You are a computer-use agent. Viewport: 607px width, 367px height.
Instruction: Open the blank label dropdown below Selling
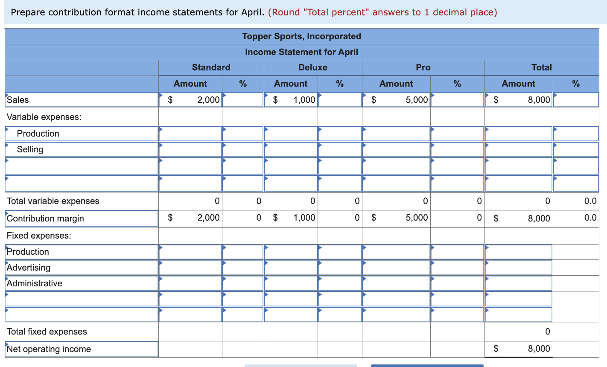point(82,166)
